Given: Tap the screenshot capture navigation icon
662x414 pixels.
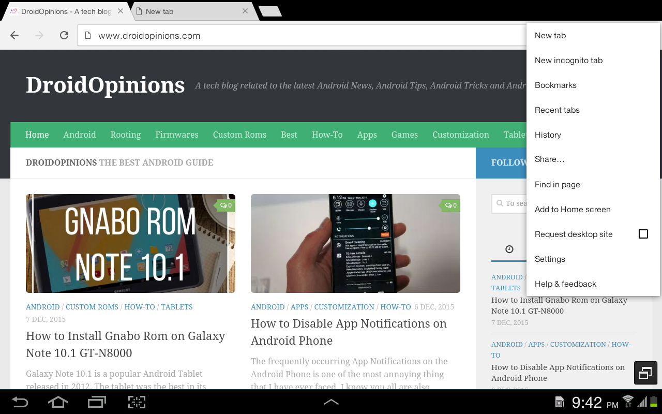Looking at the screenshot, I should point(137,402).
